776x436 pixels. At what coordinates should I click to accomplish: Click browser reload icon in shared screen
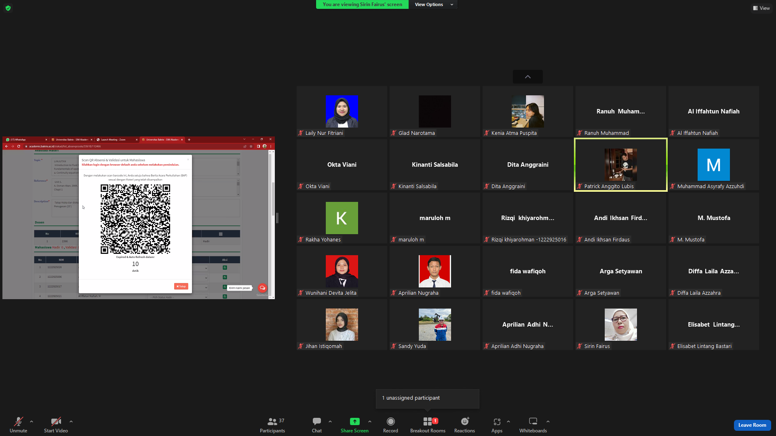click(19, 146)
